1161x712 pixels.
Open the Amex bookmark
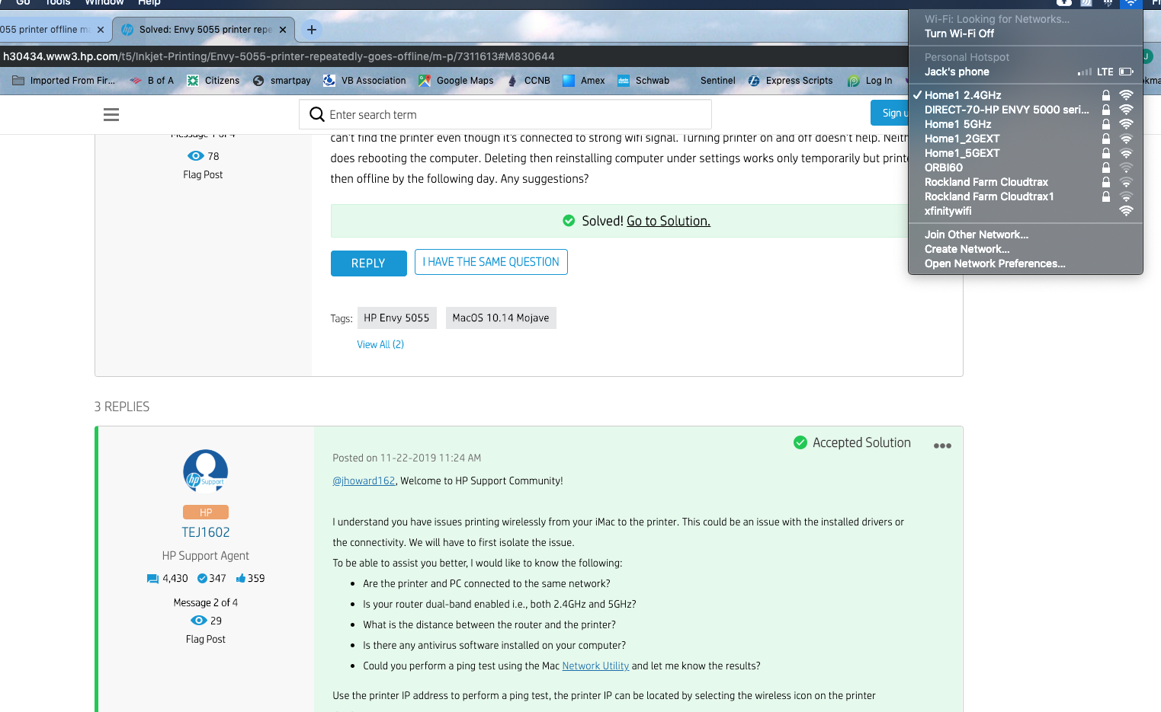click(584, 81)
